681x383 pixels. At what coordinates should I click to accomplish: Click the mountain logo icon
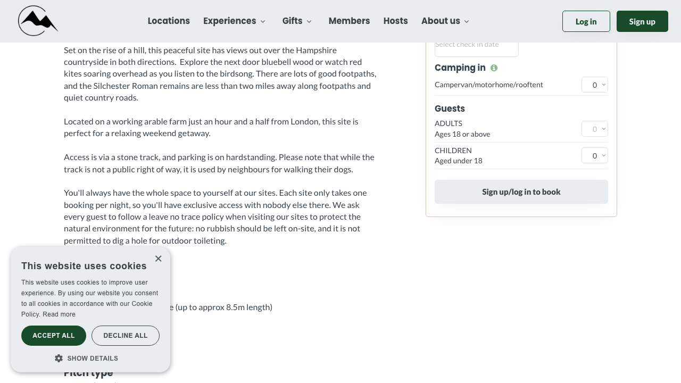pyautogui.click(x=38, y=21)
